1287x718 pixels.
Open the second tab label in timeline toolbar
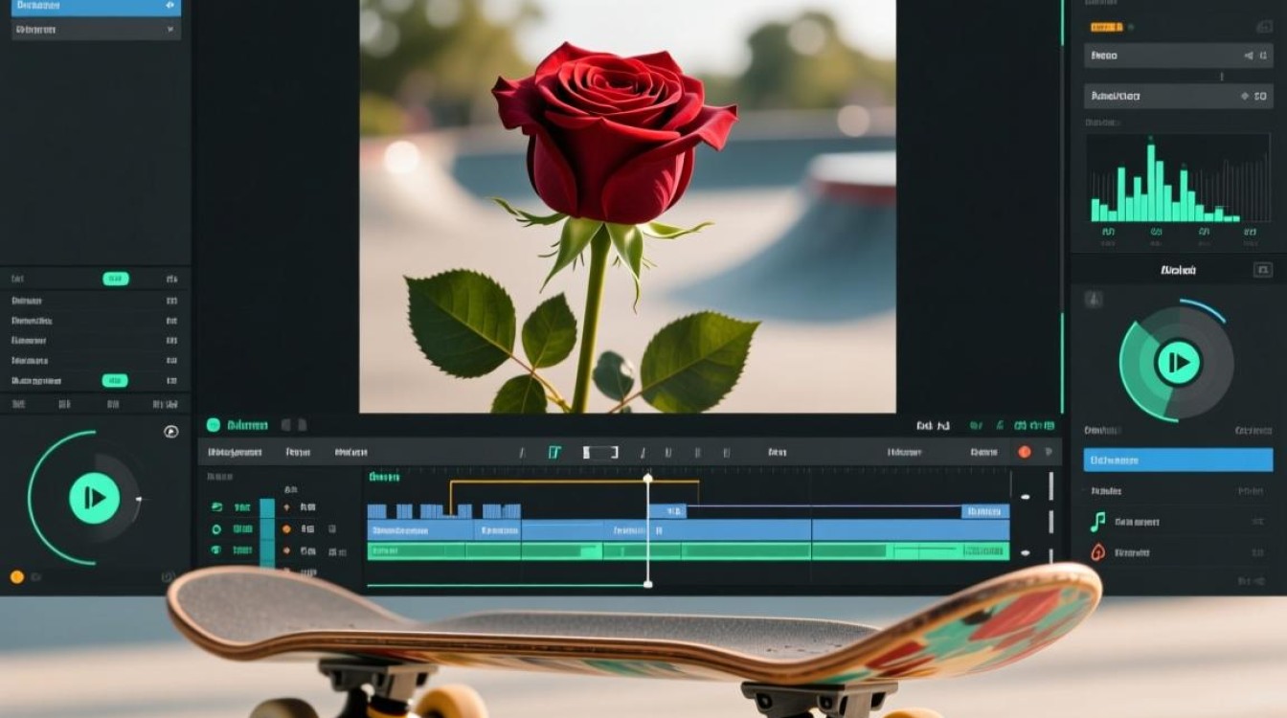point(298,452)
